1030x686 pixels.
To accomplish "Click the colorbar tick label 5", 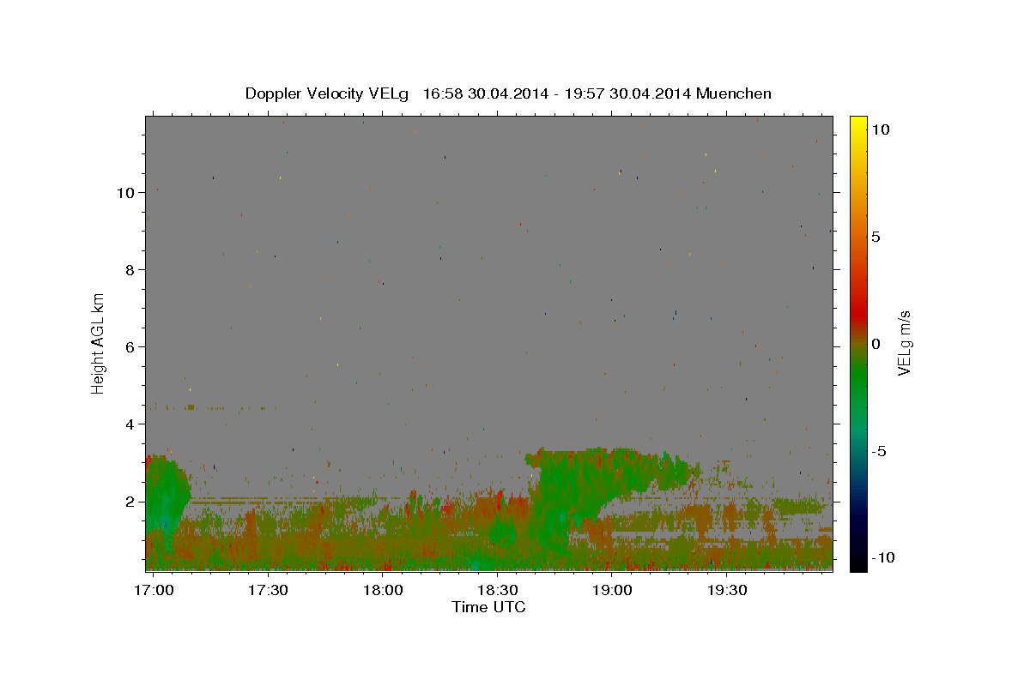I will (876, 237).
